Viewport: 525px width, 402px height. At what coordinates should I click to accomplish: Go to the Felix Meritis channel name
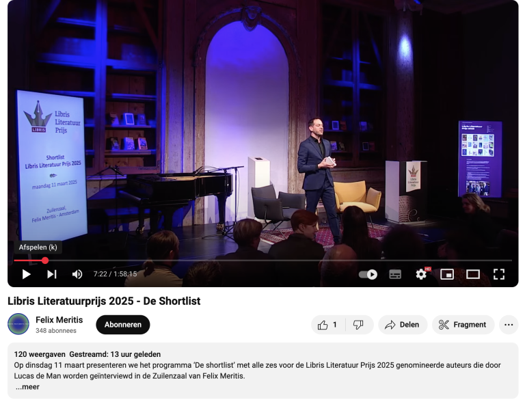click(59, 319)
